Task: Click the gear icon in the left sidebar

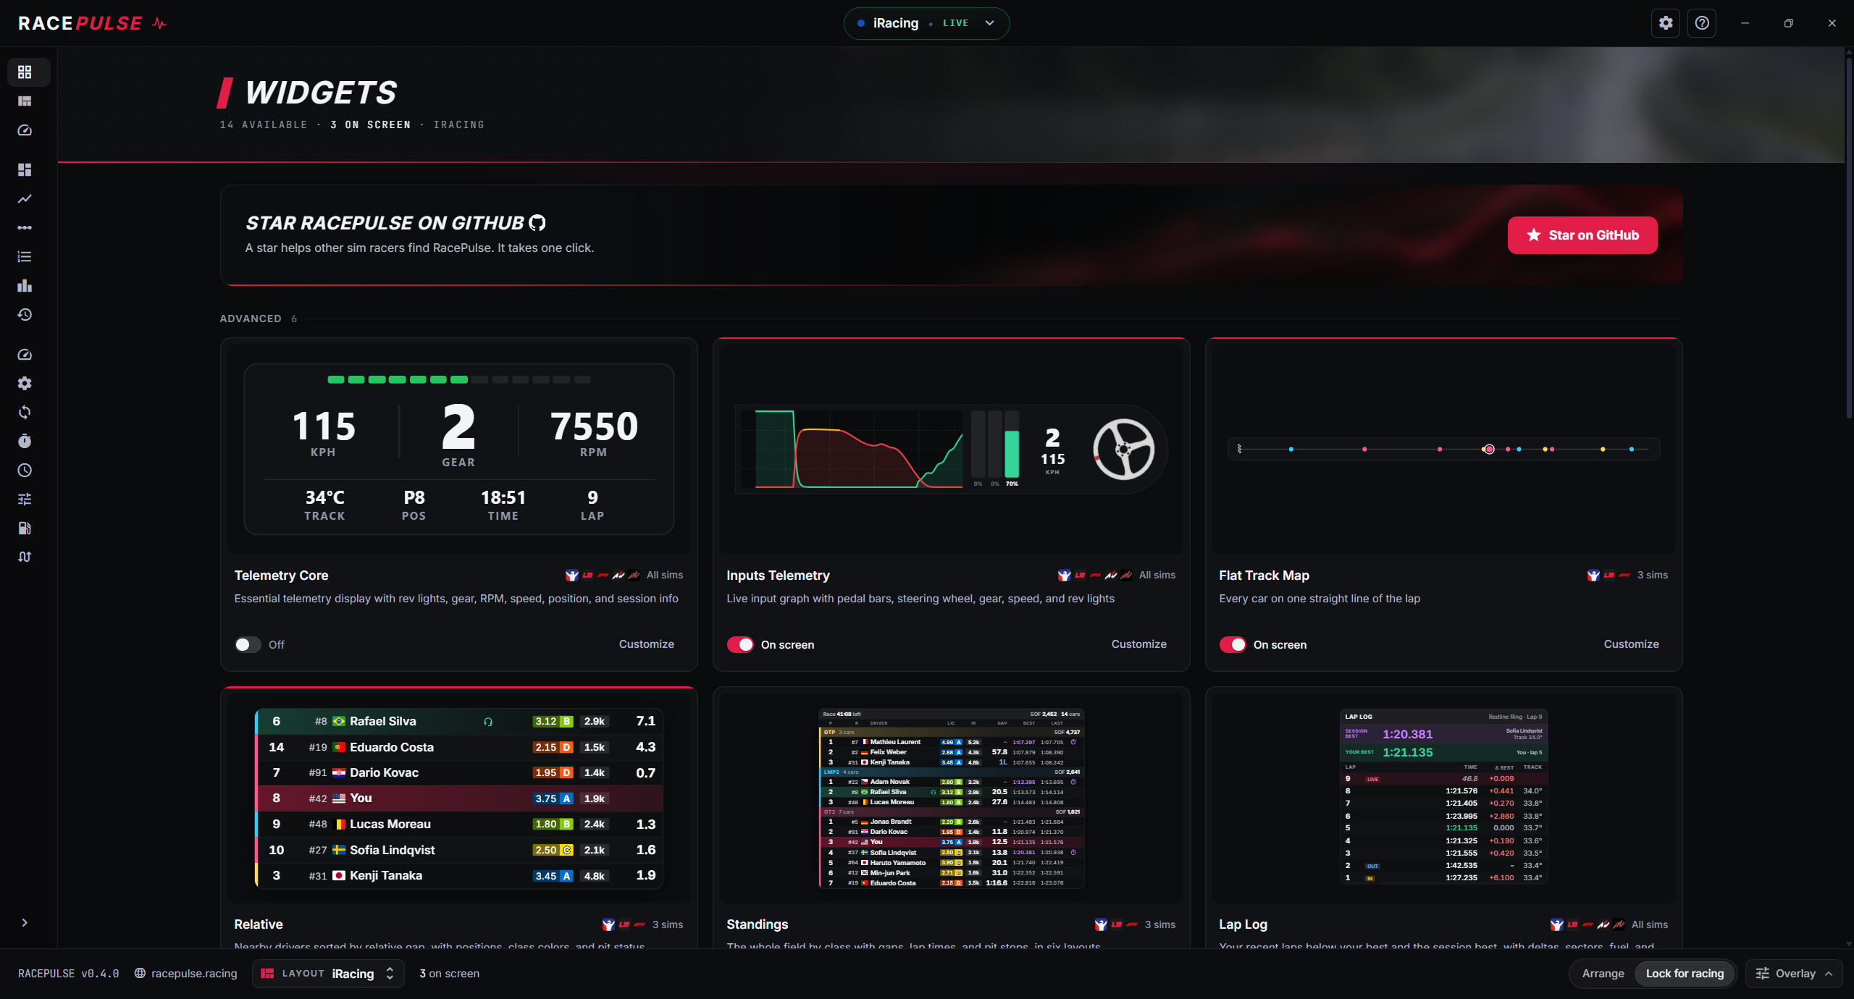Action: click(25, 383)
